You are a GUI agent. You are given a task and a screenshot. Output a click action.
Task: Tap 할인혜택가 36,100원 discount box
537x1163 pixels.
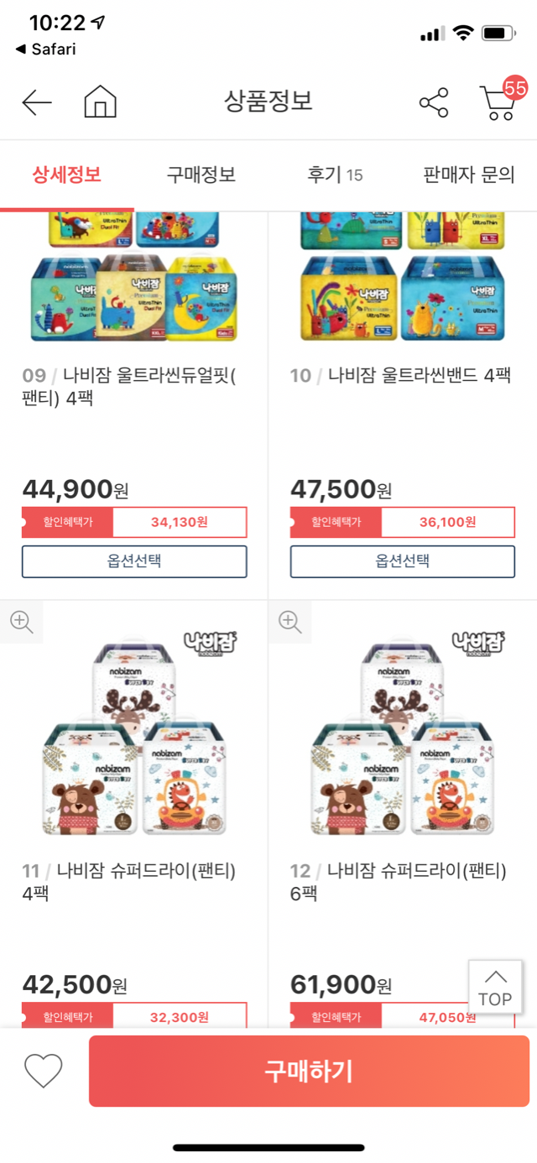(x=403, y=522)
